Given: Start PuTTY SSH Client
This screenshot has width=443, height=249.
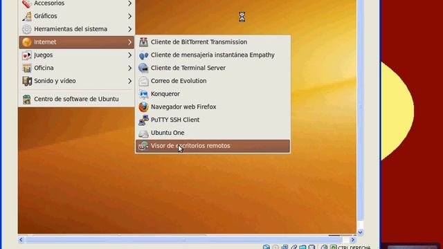Looking at the screenshot, I should coord(213,120).
